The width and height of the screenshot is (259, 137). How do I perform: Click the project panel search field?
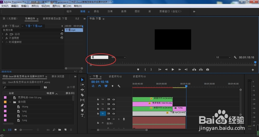22,87
